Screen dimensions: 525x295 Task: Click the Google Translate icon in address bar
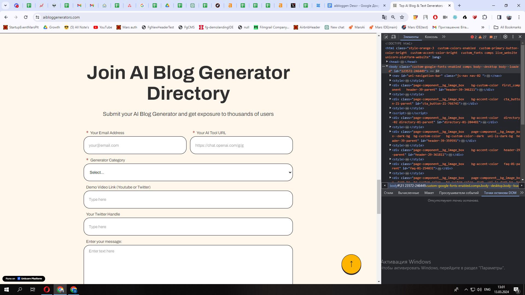[x=384, y=17]
